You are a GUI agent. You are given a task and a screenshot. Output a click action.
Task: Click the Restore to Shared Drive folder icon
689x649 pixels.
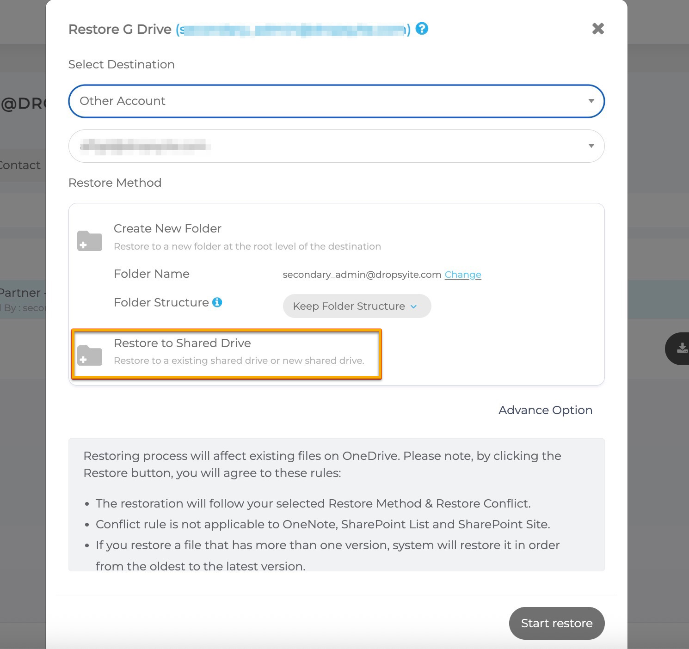point(90,355)
